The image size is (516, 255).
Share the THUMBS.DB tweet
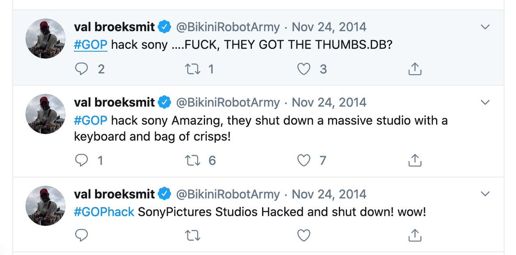click(x=414, y=69)
